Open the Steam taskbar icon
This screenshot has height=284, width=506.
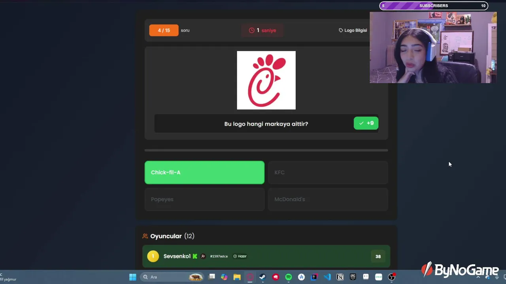(262, 277)
